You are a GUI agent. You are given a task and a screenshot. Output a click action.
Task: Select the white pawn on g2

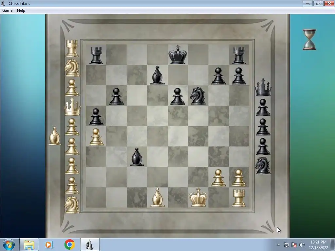(x=218, y=178)
